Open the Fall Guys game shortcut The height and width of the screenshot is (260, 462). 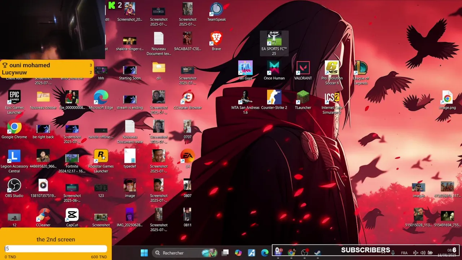[x=245, y=71]
